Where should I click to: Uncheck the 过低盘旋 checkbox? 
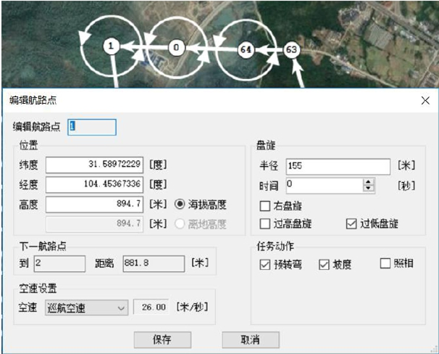pyautogui.click(x=351, y=223)
